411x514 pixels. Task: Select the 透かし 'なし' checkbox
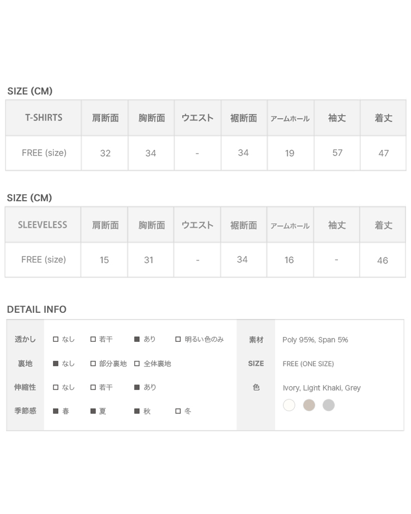coord(56,339)
